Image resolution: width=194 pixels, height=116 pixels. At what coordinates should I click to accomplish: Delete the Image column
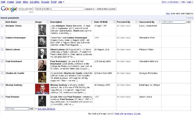(48, 22)
